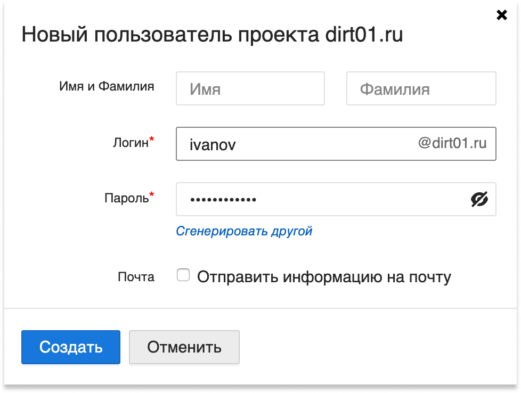The image size is (521, 393).
Task: Focus the Имя first name field
Action: [250, 89]
